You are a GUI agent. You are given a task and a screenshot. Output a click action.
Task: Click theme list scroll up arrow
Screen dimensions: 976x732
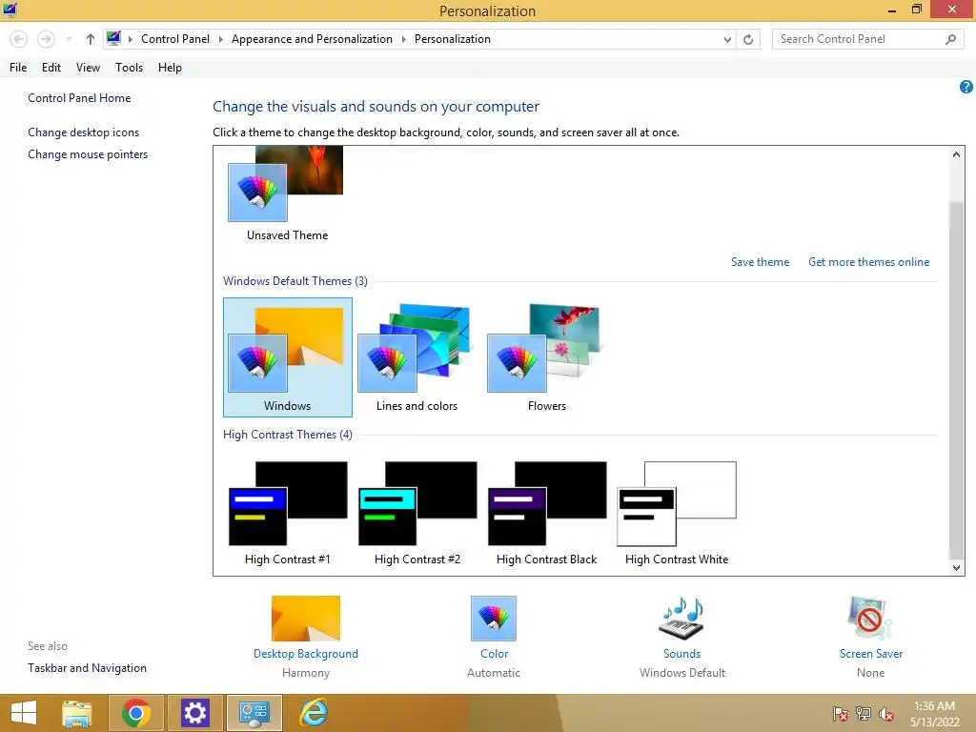point(956,154)
